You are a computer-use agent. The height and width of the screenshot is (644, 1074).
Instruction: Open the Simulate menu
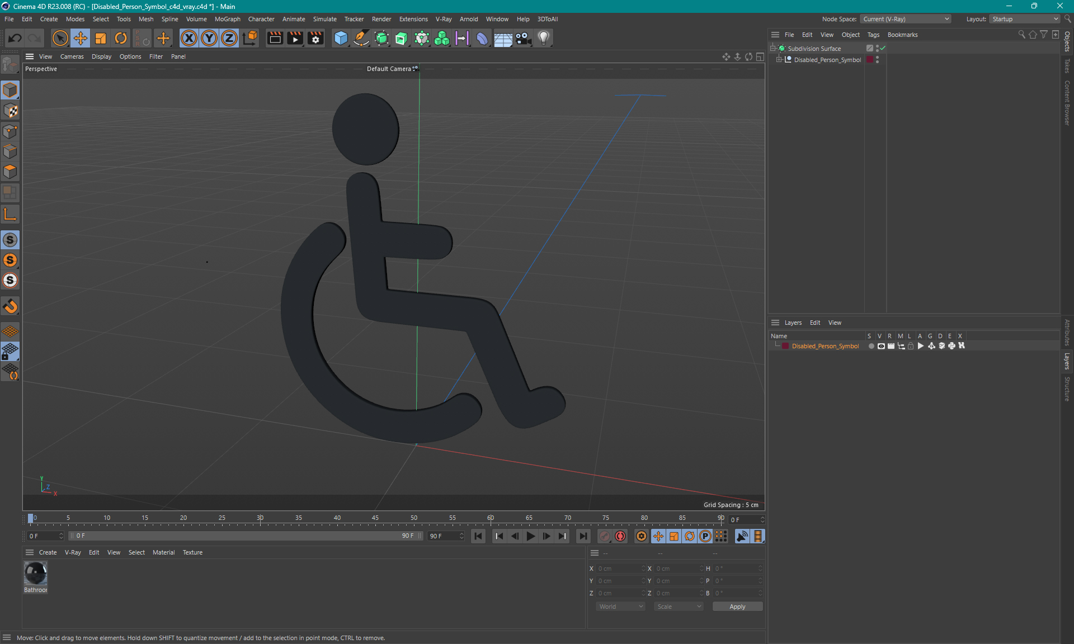point(324,19)
